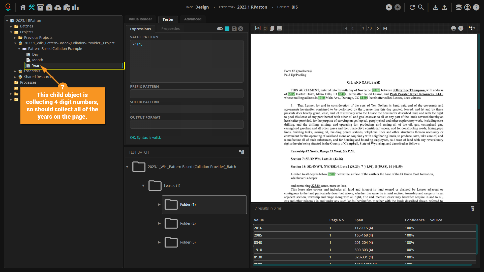Open the repository database icon
The width and height of the screenshot is (484, 272).
click(459, 7)
